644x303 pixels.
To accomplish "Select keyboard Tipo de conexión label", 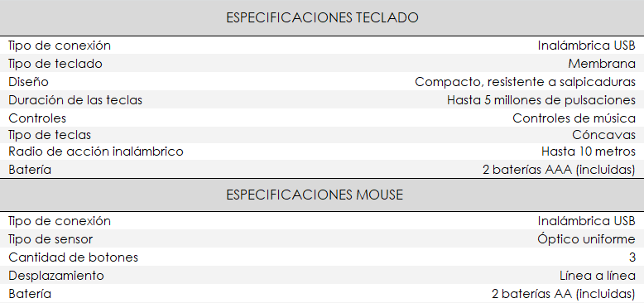I will [60, 46].
